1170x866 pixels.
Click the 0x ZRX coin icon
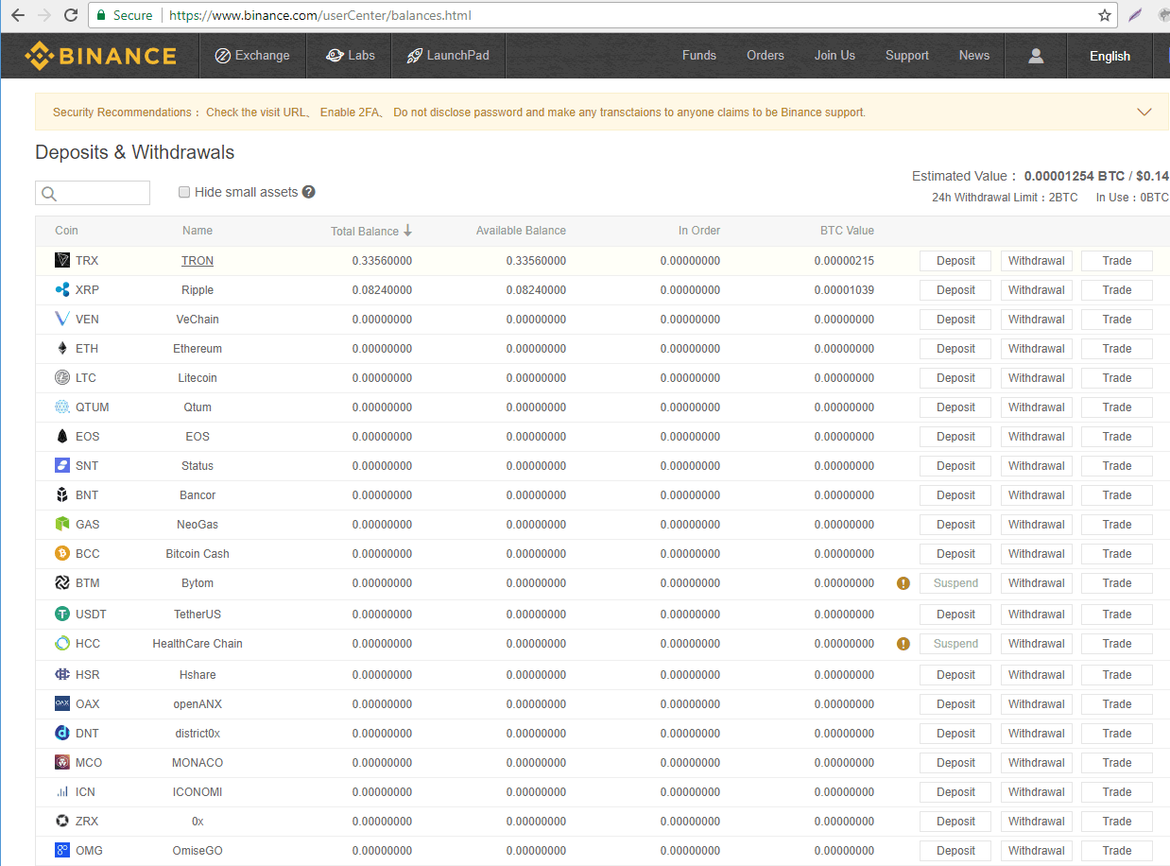point(62,822)
